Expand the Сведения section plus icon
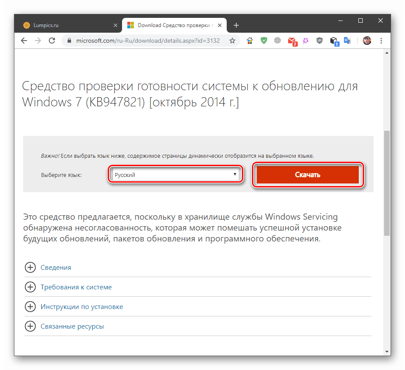Viewport: 405px width, 370px height. coord(30,267)
